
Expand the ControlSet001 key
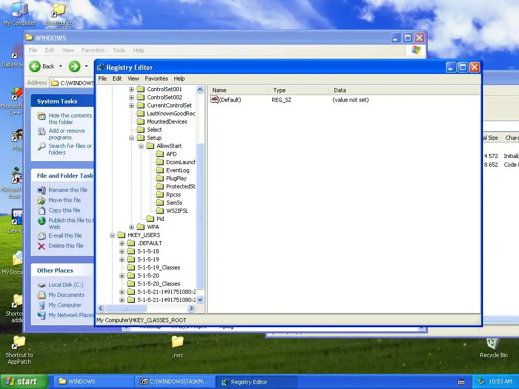pos(131,89)
